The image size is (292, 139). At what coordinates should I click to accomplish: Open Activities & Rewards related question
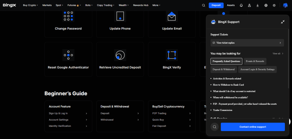point(227,78)
